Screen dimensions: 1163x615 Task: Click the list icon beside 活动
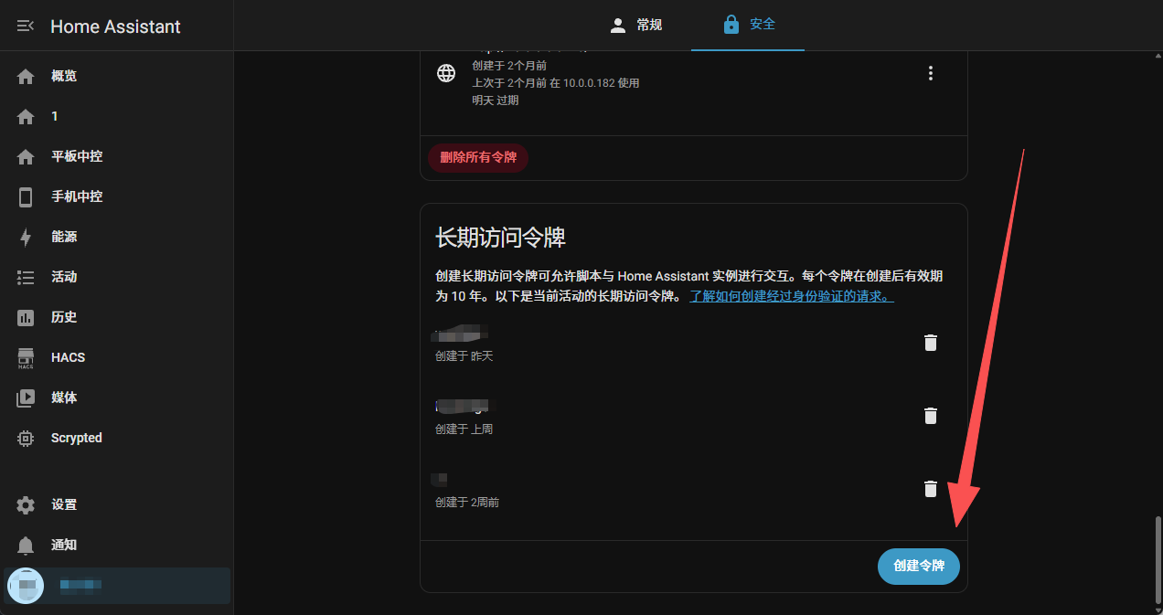tap(26, 278)
